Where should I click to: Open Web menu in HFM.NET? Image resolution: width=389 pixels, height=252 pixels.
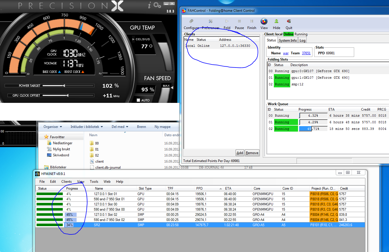107,182
